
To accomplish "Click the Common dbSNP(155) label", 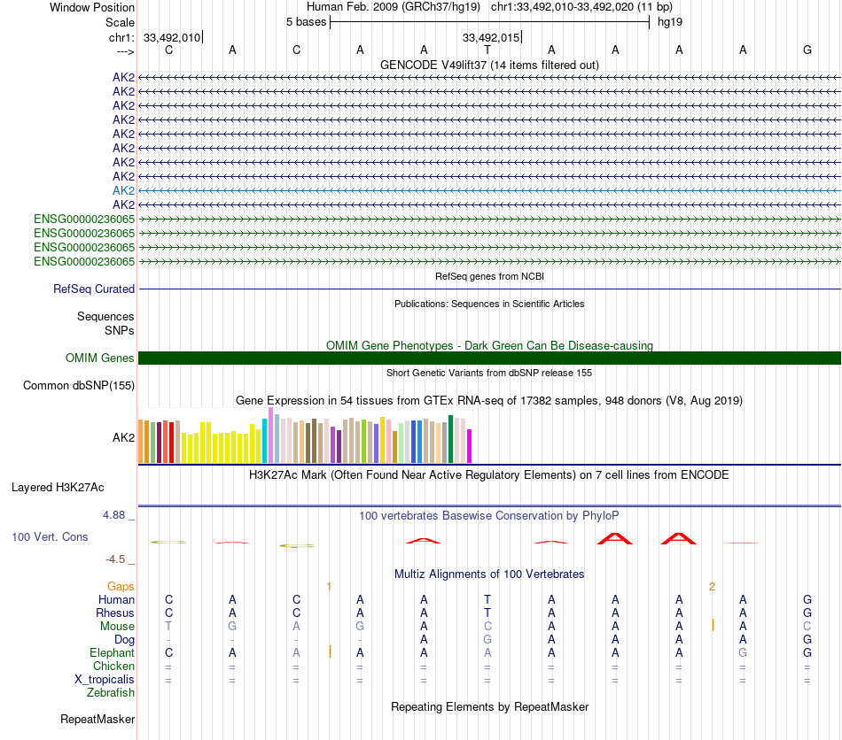I will pos(79,386).
